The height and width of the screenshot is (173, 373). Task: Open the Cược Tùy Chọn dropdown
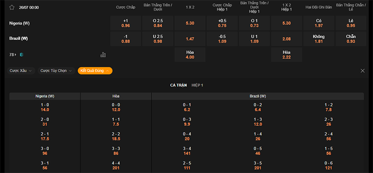(56, 71)
